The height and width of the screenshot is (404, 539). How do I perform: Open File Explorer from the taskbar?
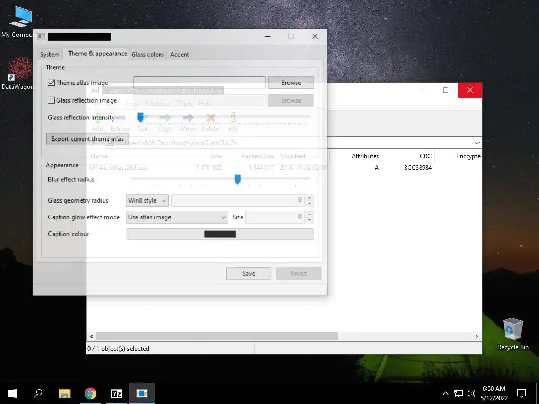[64, 393]
